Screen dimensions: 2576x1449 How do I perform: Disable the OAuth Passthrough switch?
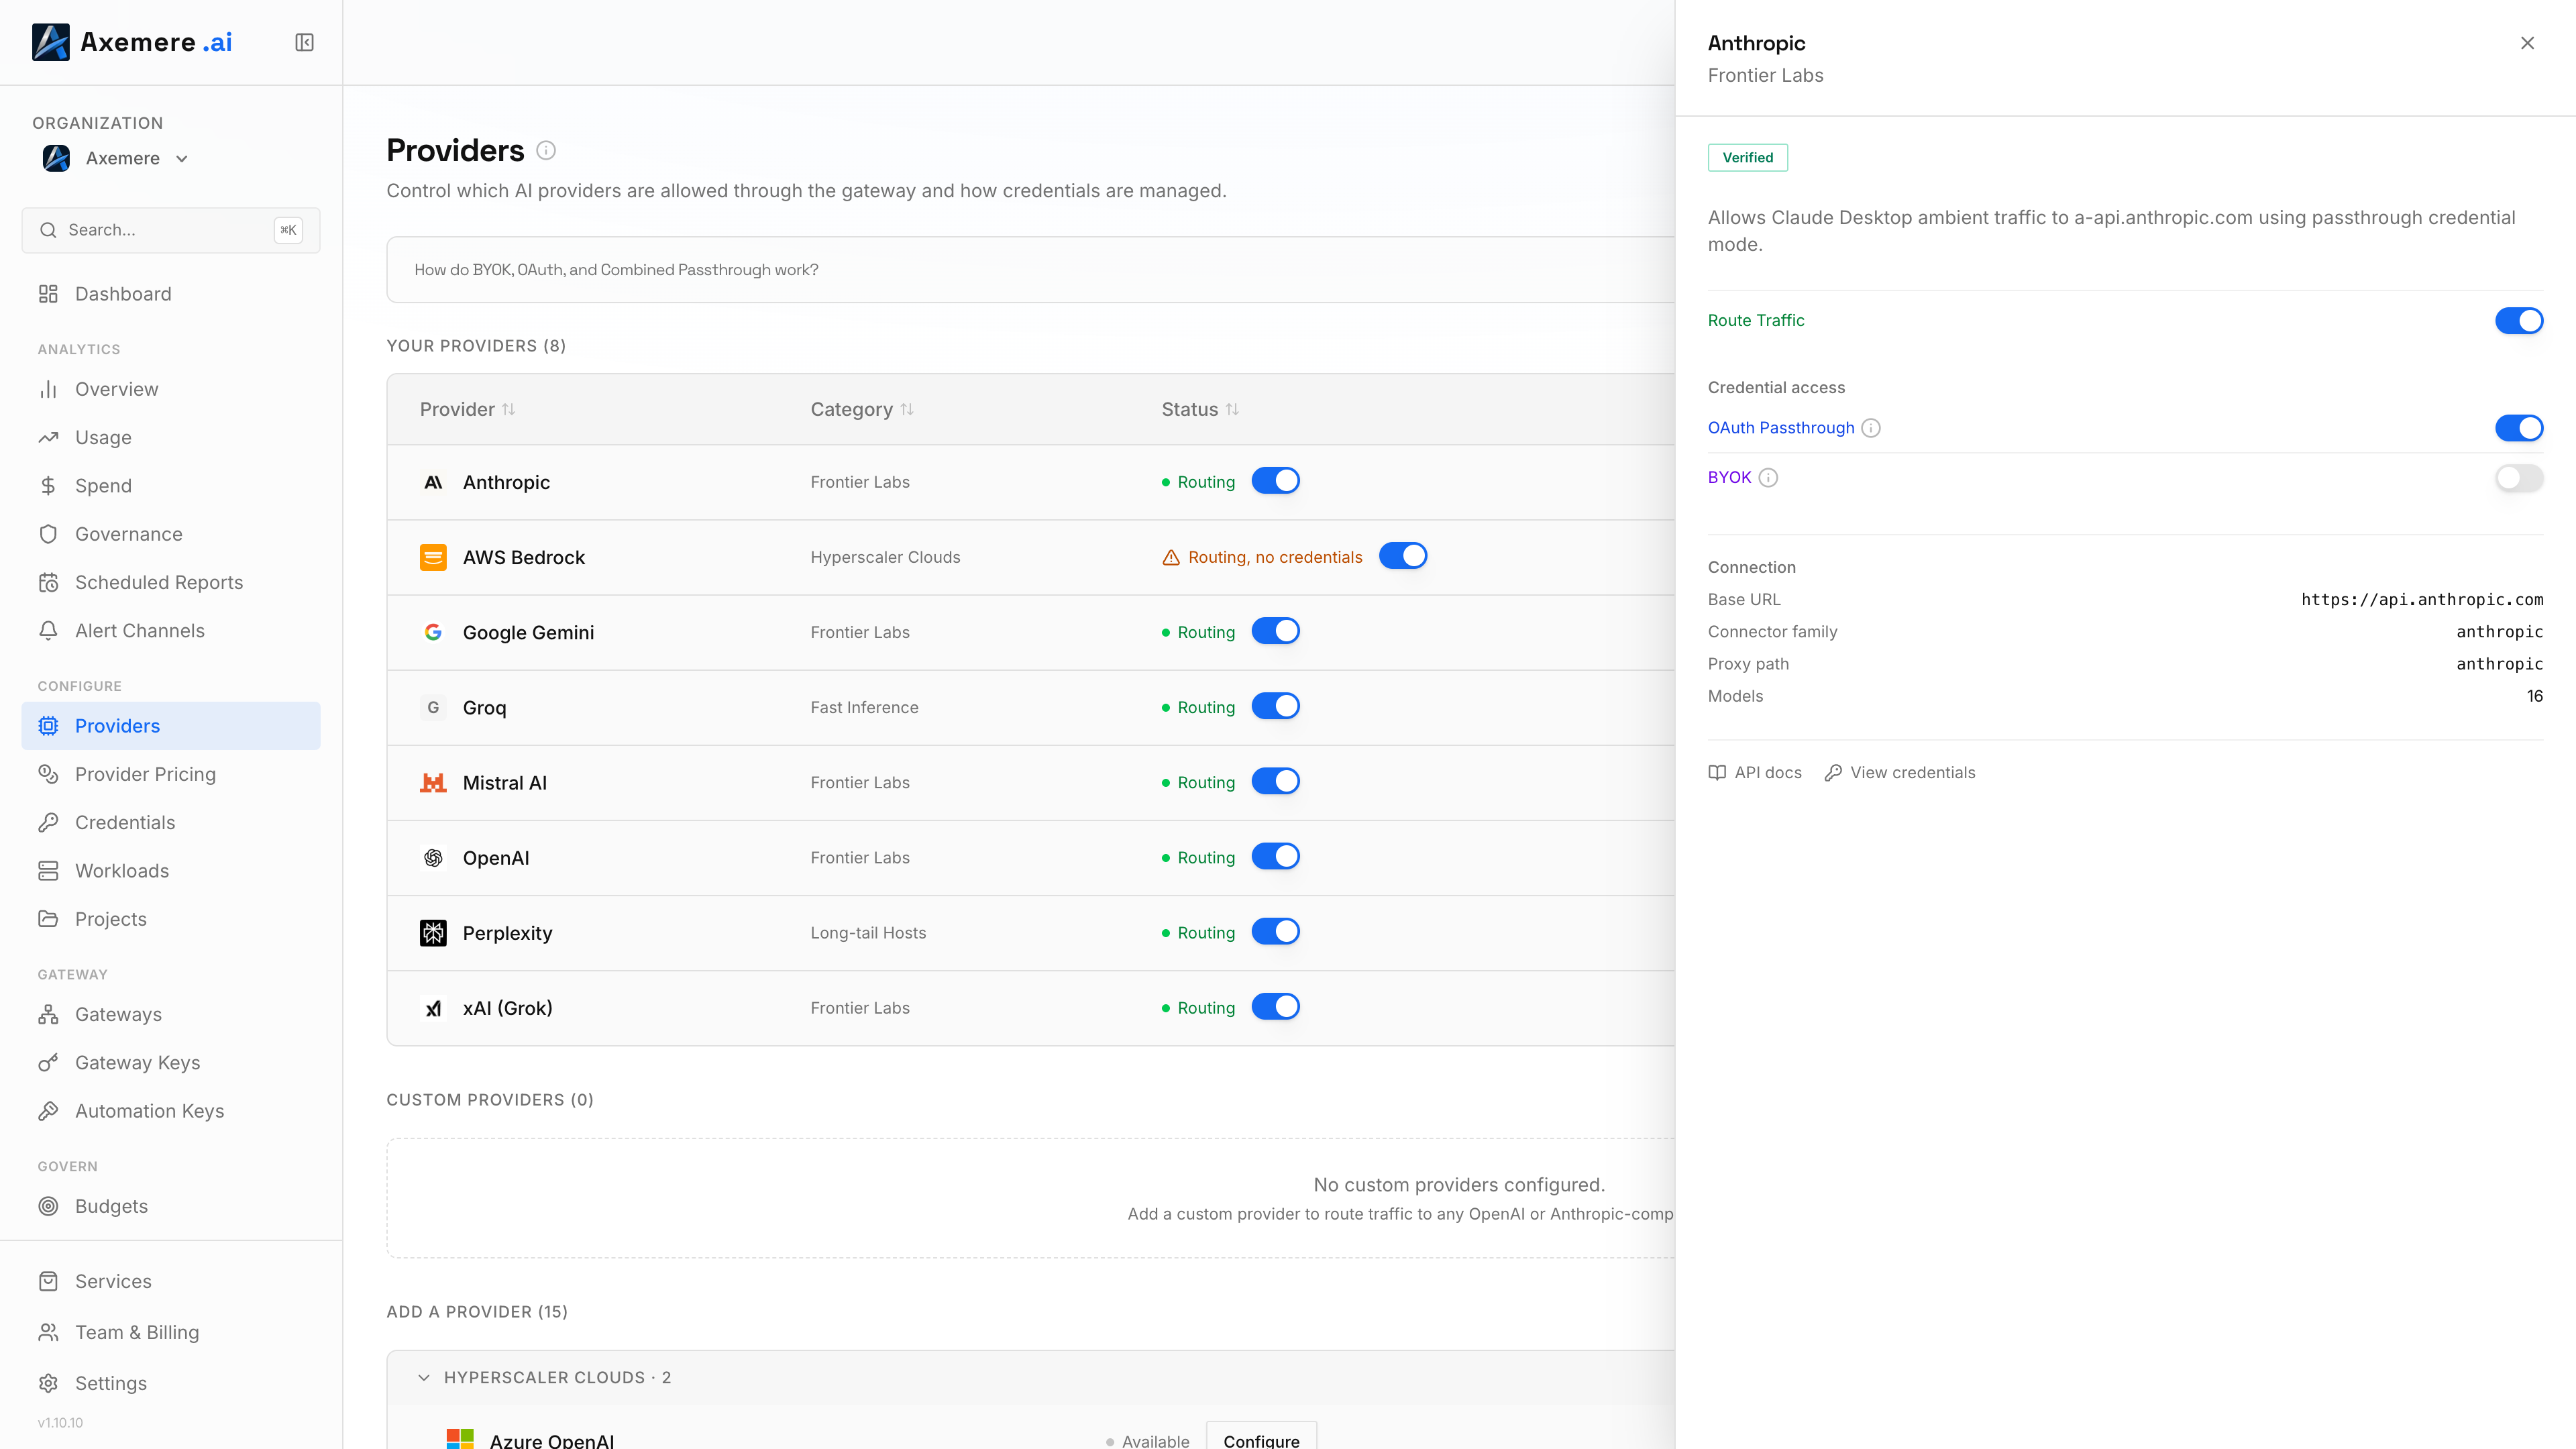click(x=2519, y=428)
